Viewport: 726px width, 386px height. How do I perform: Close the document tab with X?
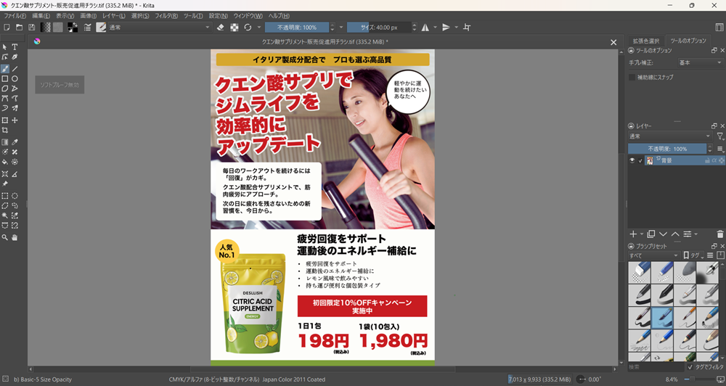(x=613, y=42)
